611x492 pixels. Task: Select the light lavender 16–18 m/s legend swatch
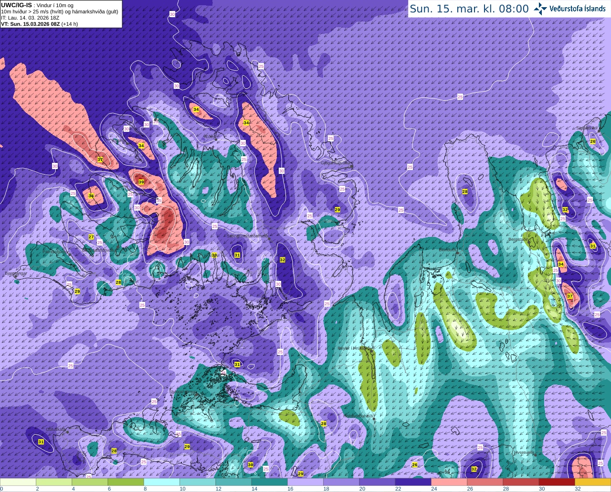point(305,482)
